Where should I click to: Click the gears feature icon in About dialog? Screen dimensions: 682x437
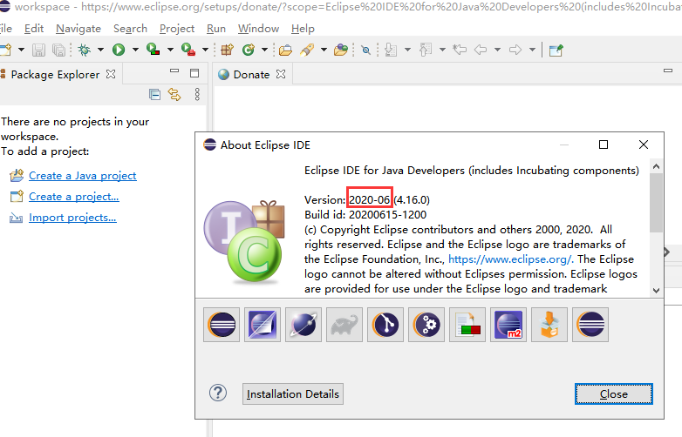[426, 325]
